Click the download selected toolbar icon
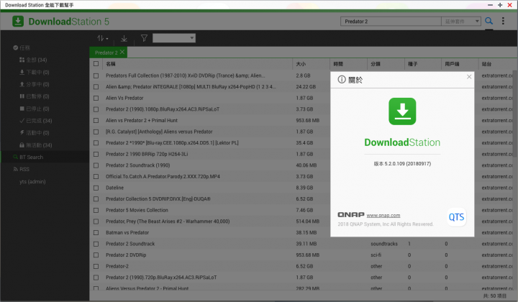Screen dimensions: 518x302 [124, 38]
